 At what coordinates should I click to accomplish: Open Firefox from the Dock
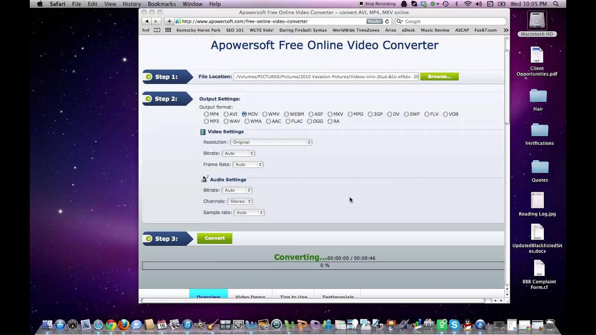[123, 325]
